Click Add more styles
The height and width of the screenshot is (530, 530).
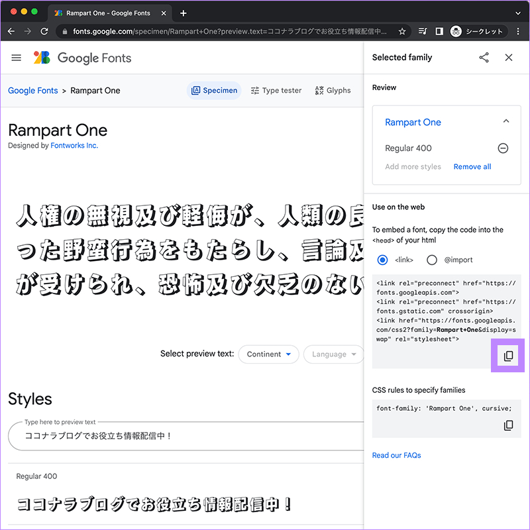click(413, 167)
